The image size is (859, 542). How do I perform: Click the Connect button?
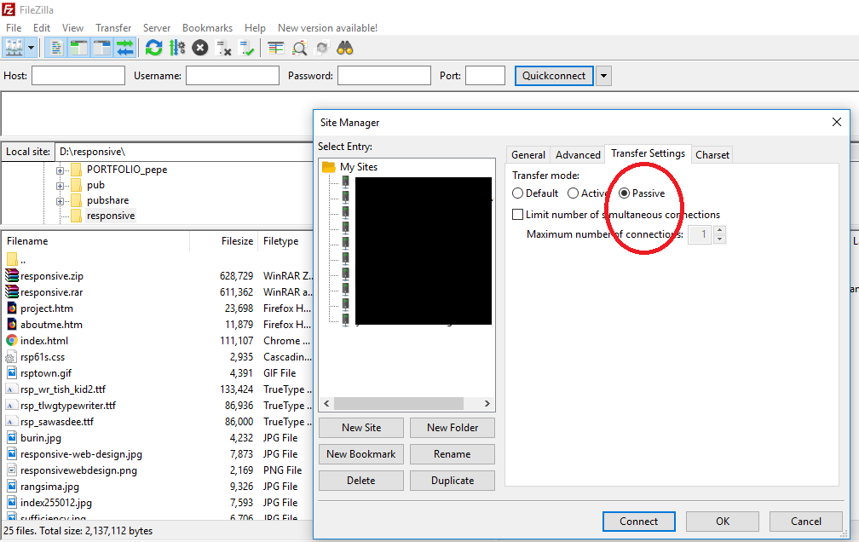pos(638,522)
